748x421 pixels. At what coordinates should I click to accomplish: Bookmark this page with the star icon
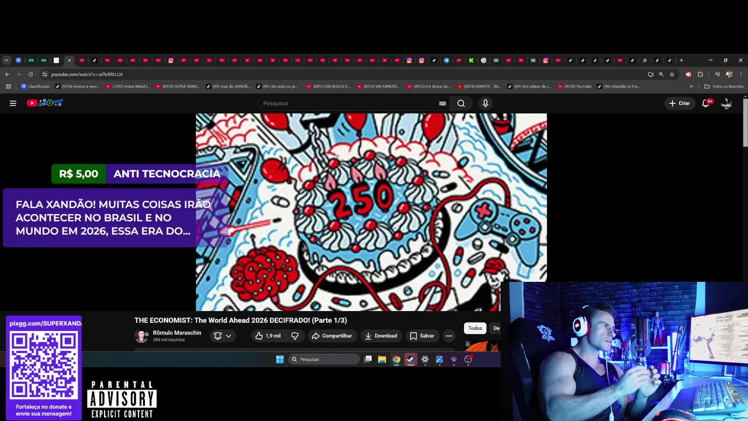[x=672, y=74]
